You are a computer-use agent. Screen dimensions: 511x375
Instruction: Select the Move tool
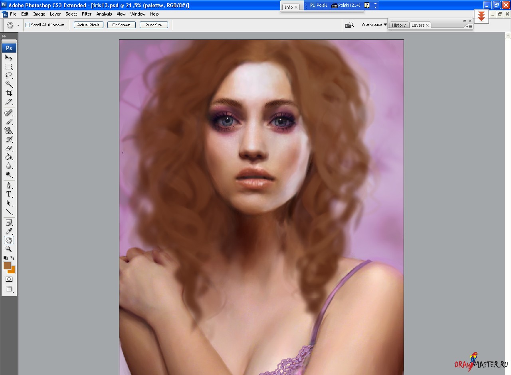(x=9, y=58)
